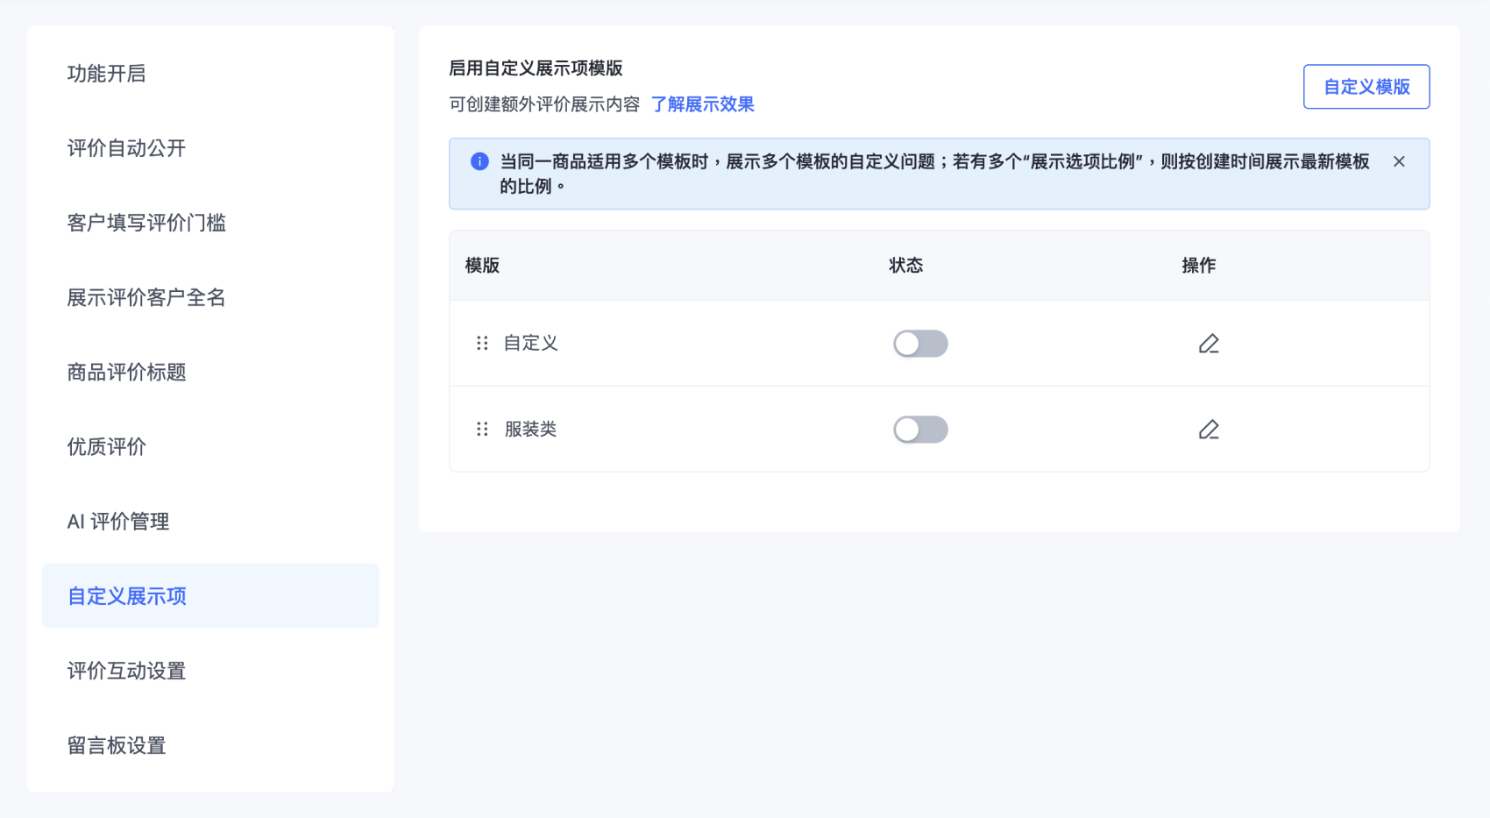
Task: Dismiss the blue notice banner with X
Action: 1399,161
